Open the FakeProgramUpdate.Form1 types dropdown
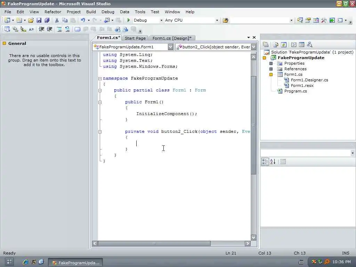Viewport: 356px width, 267px height. click(x=170, y=47)
